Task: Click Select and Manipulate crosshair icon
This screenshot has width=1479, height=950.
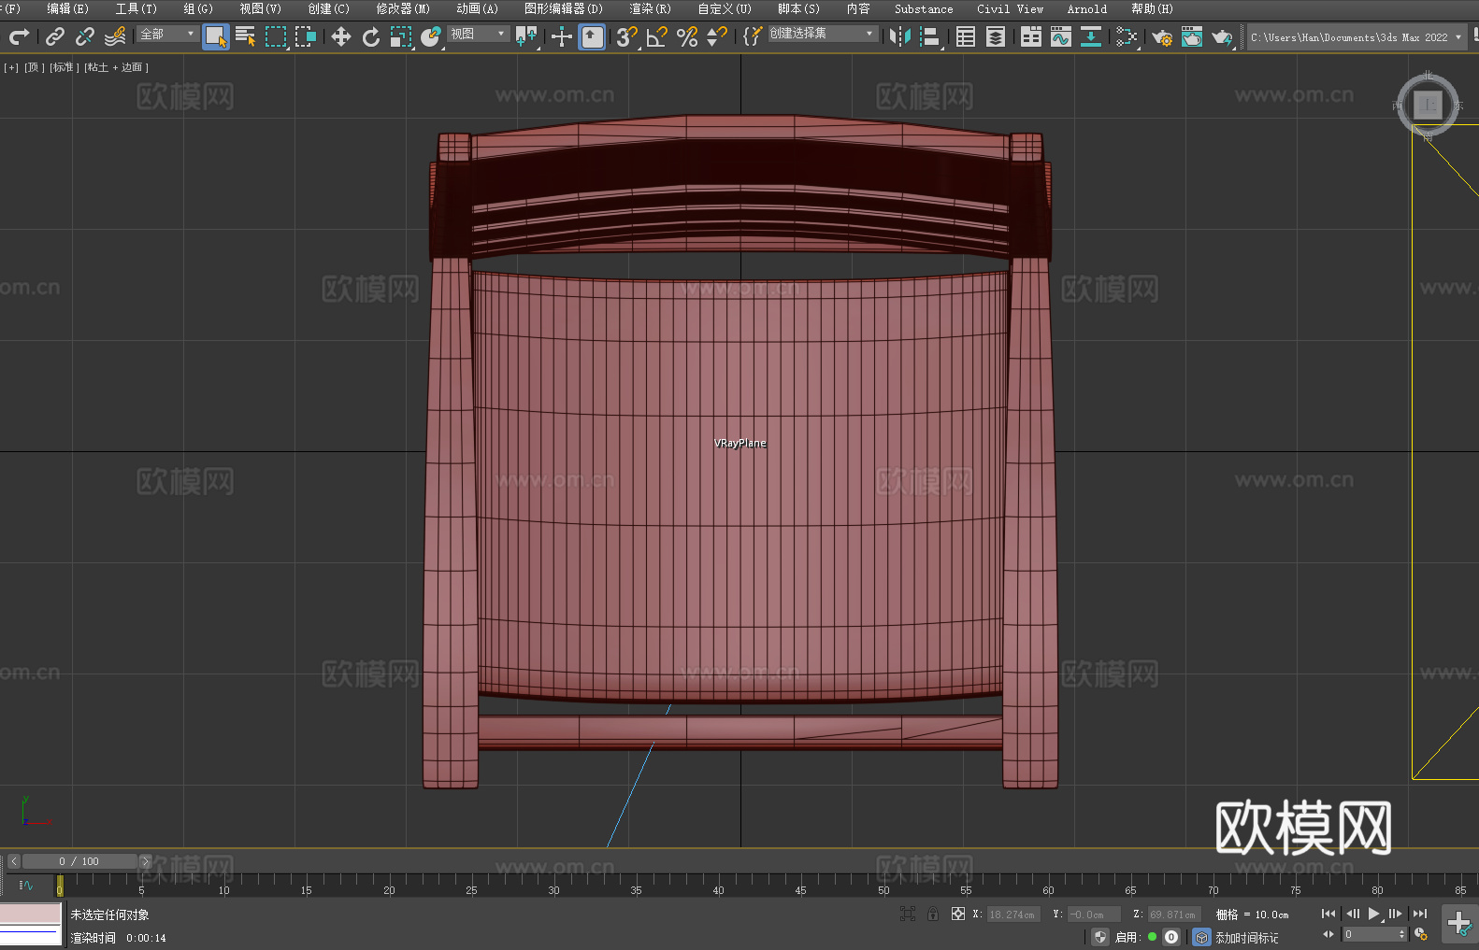Action: point(562,36)
